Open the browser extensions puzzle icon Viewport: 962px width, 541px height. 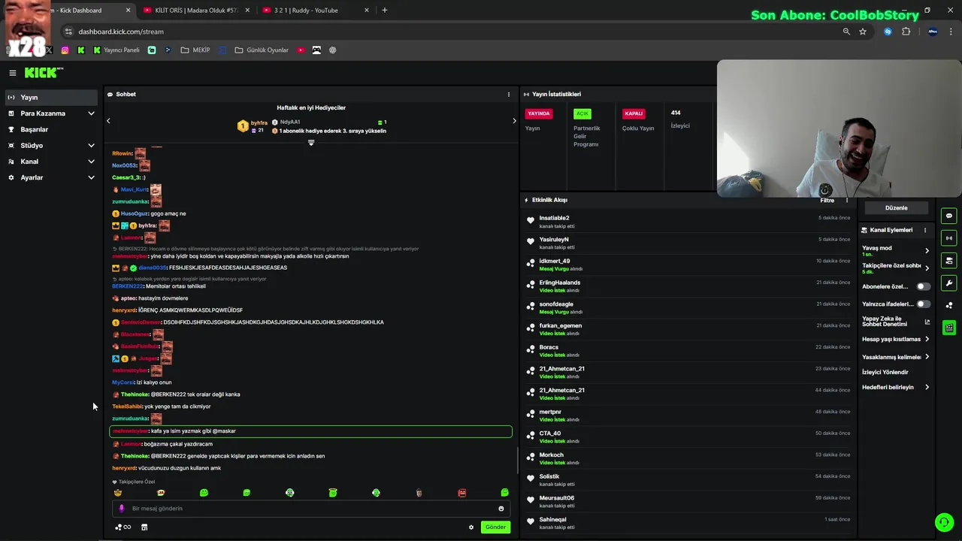pos(906,32)
